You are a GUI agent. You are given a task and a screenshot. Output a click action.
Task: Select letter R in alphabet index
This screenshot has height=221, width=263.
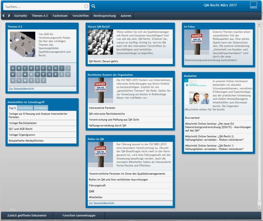55,74
